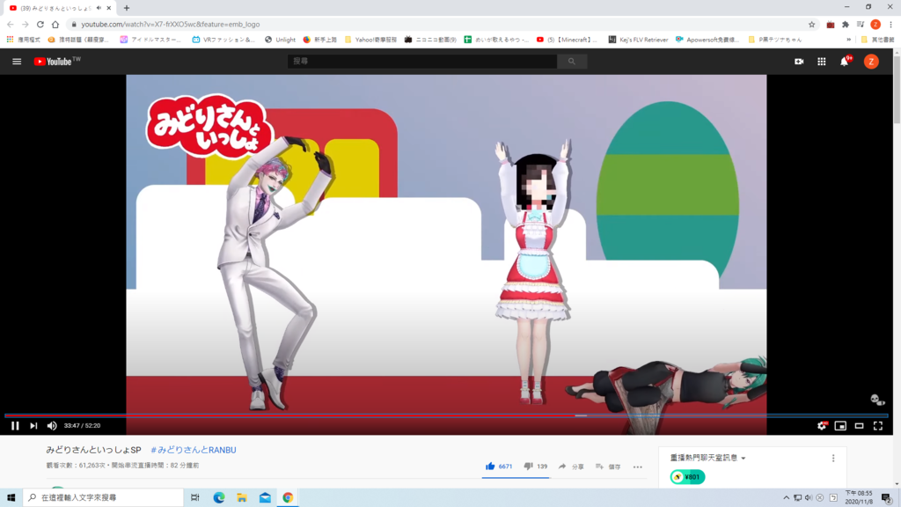
Task: Open the Apowersoft bookmark
Action: (x=707, y=40)
